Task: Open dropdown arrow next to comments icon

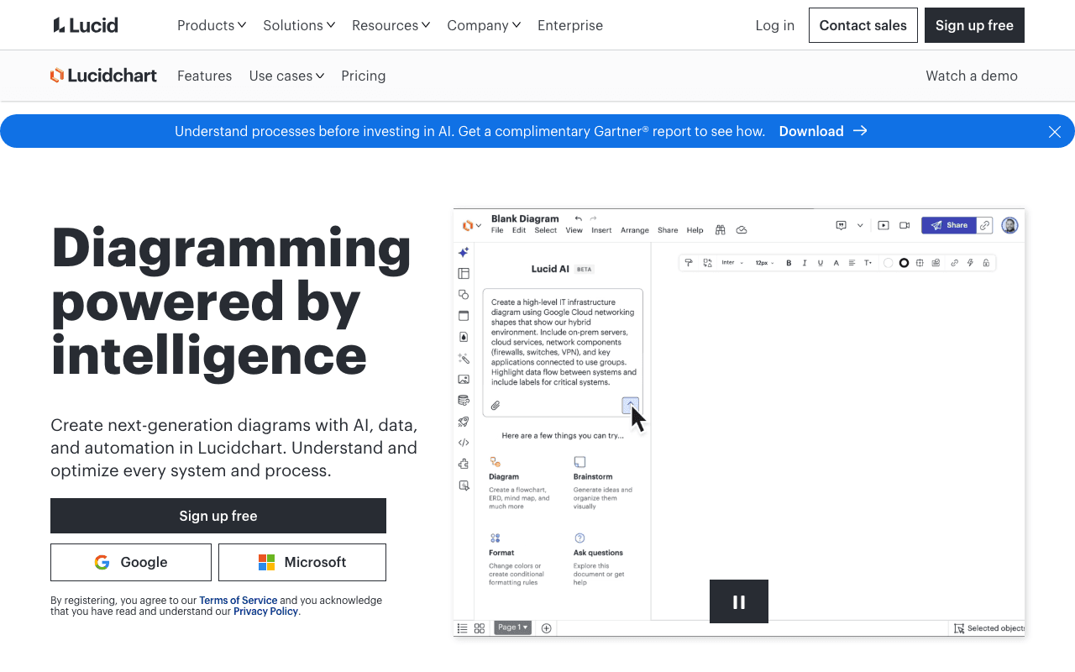Action: click(860, 225)
